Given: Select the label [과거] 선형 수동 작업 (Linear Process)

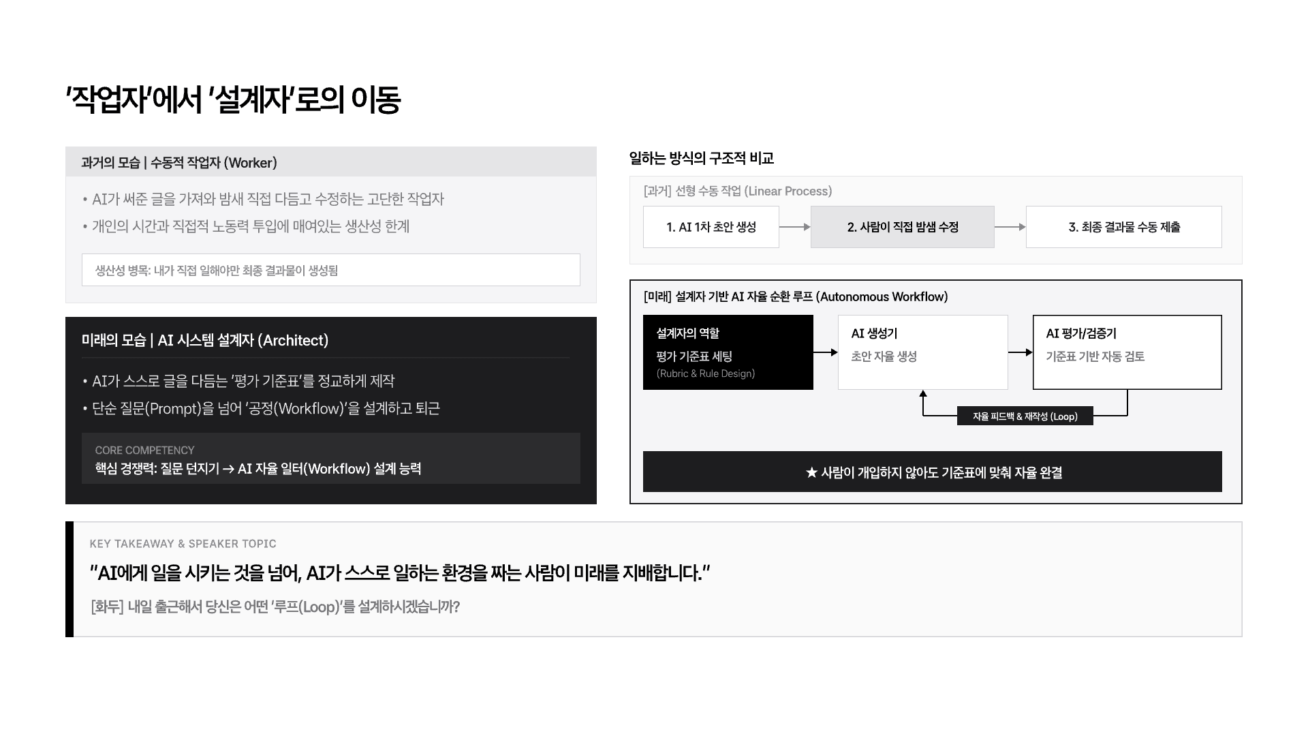Looking at the screenshot, I should [x=738, y=191].
